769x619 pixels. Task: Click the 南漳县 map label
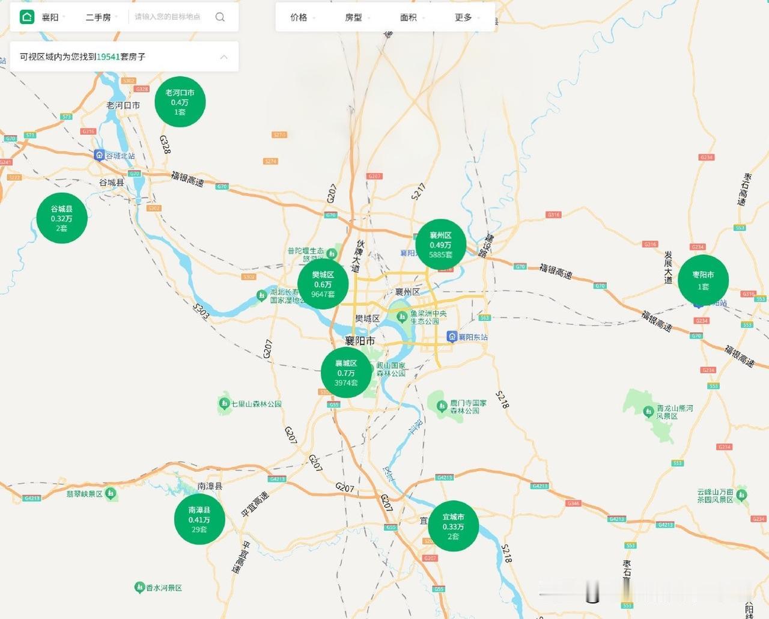click(210, 486)
